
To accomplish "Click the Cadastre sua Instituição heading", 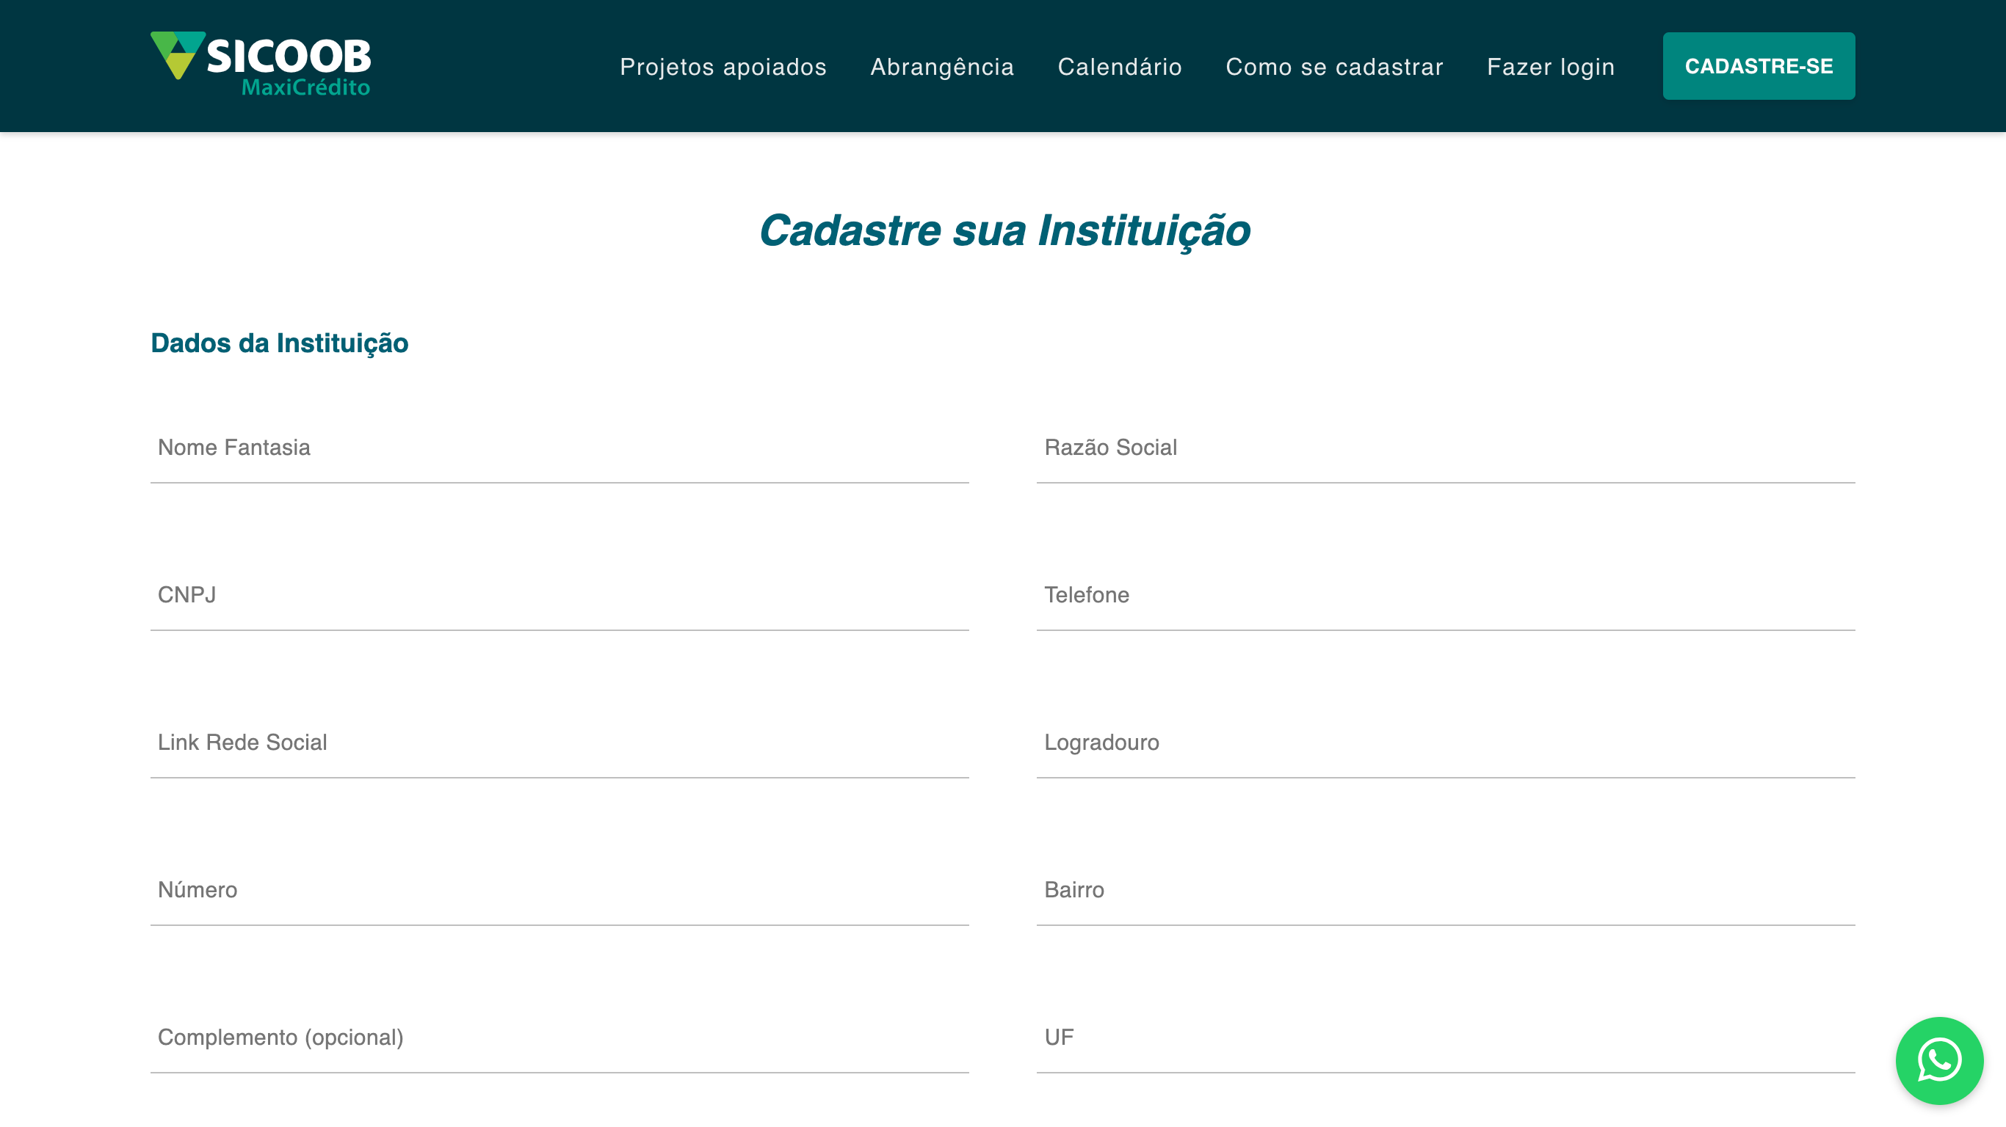I will 1004,231.
